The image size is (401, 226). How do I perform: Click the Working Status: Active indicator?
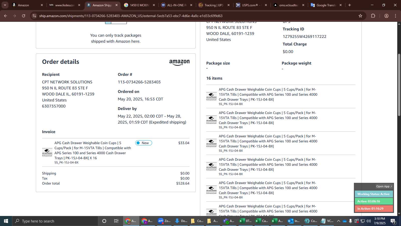point(374,194)
